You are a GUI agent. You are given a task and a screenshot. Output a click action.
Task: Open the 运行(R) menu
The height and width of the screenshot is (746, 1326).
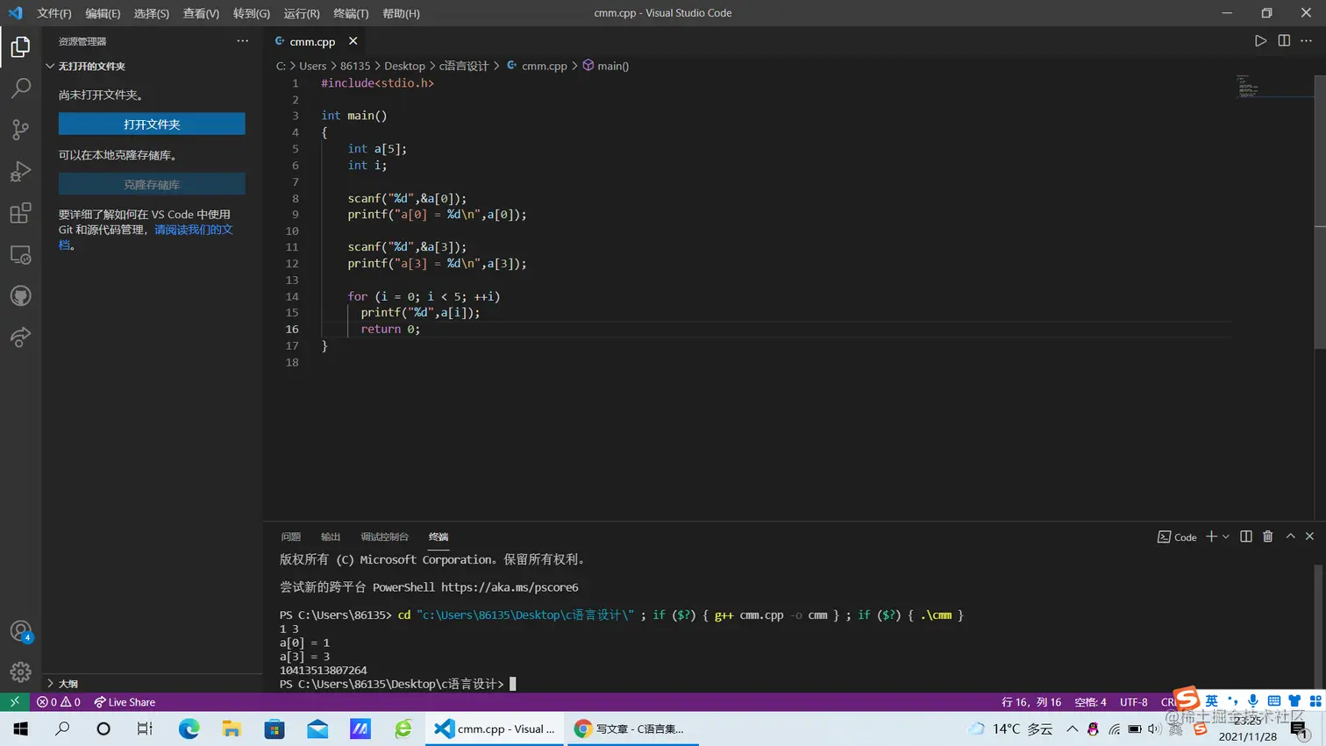click(302, 13)
